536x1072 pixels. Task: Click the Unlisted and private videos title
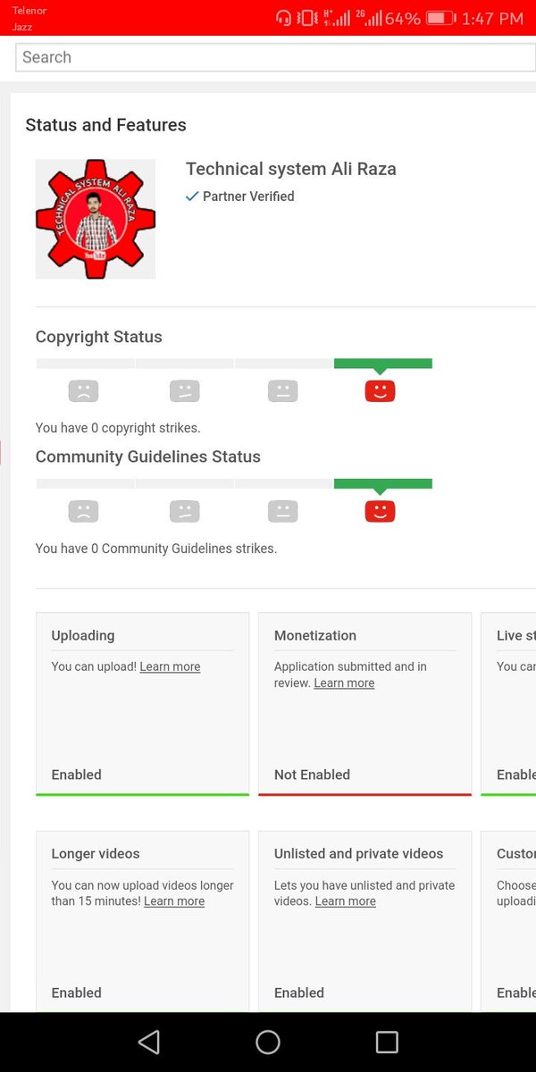pyautogui.click(x=359, y=854)
